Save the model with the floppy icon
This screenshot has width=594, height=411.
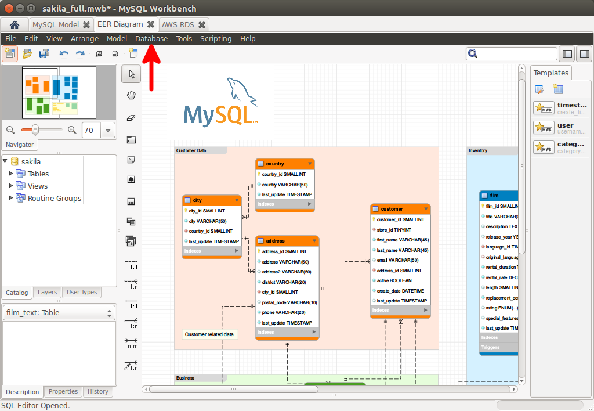pyautogui.click(x=44, y=53)
